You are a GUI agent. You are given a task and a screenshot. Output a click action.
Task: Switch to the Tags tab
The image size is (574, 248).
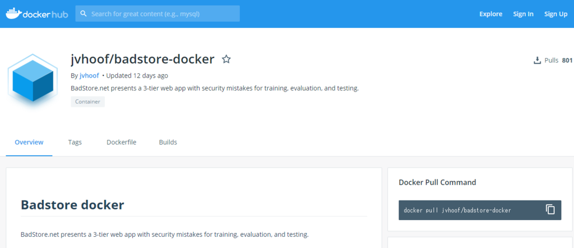coord(75,142)
